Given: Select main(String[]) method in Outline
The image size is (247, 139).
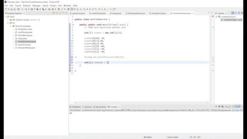Looking at the screenshot, I should click(232, 20).
